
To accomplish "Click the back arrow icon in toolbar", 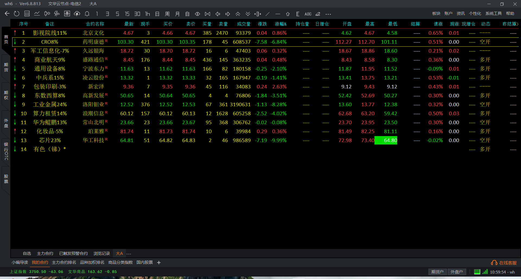I will click(x=7, y=14).
